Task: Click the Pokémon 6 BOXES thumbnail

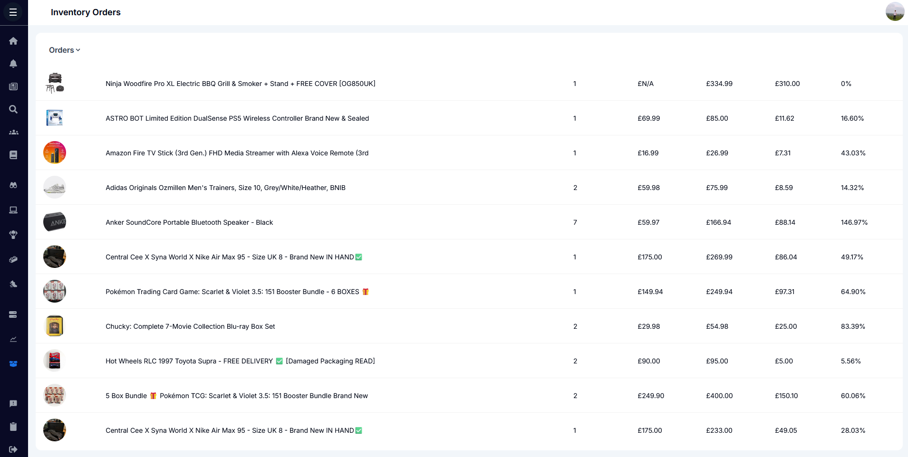Action: (55, 291)
